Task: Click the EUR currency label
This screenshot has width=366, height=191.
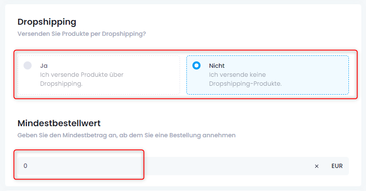Action: point(337,166)
